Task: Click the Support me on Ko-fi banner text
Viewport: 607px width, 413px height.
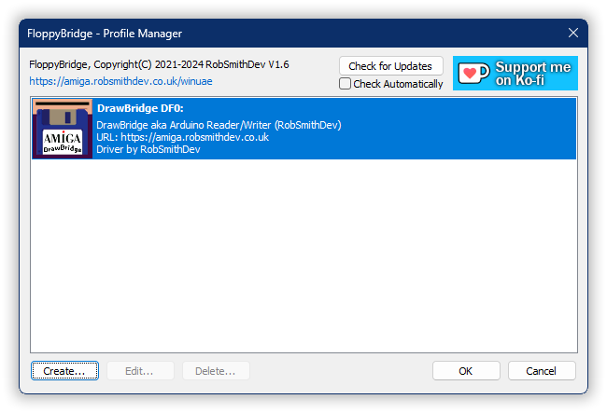Action: pos(532,74)
